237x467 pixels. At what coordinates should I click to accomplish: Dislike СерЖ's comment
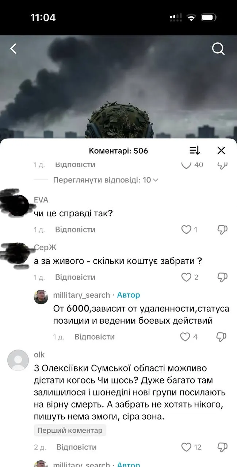[222, 277]
